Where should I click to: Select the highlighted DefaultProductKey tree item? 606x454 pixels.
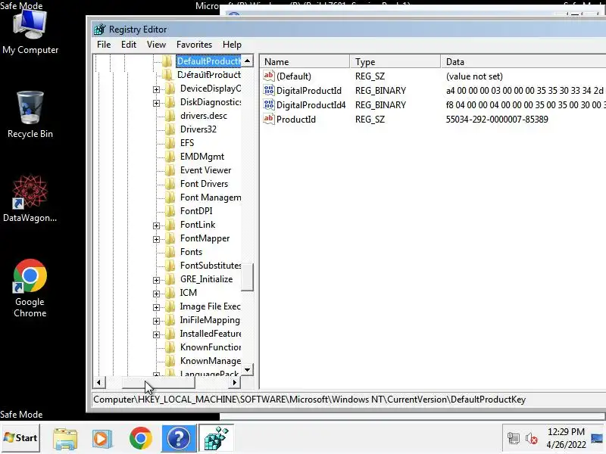[x=209, y=61]
